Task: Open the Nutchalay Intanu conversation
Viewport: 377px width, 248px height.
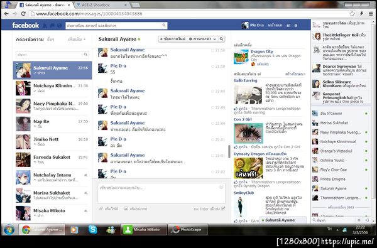Action: click(52, 177)
